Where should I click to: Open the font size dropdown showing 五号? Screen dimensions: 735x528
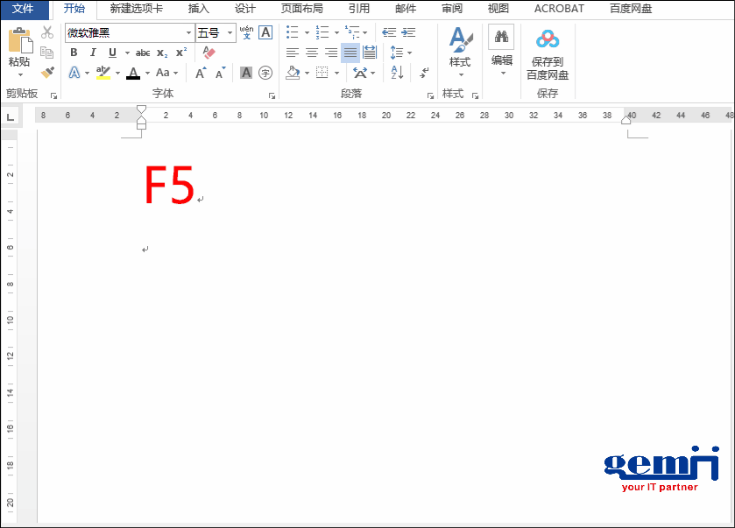pyautogui.click(x=230, y=32)
